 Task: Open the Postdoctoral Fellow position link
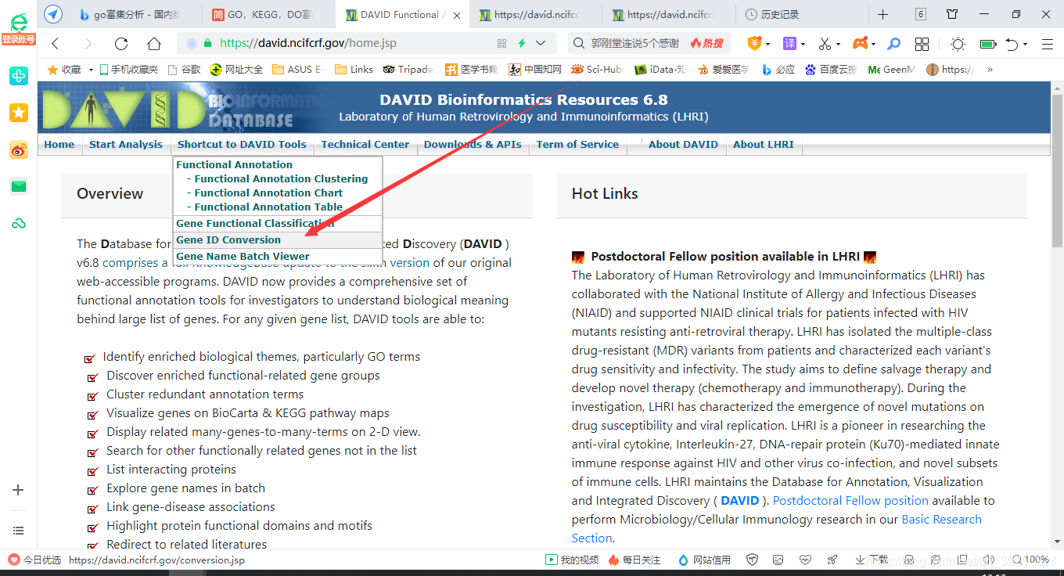[x=850, y=501]
